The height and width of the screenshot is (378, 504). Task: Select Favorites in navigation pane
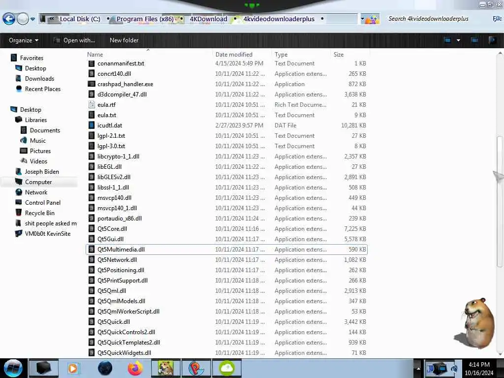tap(31, 58)
